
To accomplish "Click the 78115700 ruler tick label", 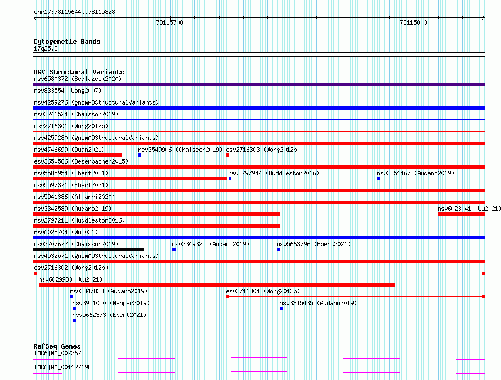I will pyautogui.click(x=169, y=22).
